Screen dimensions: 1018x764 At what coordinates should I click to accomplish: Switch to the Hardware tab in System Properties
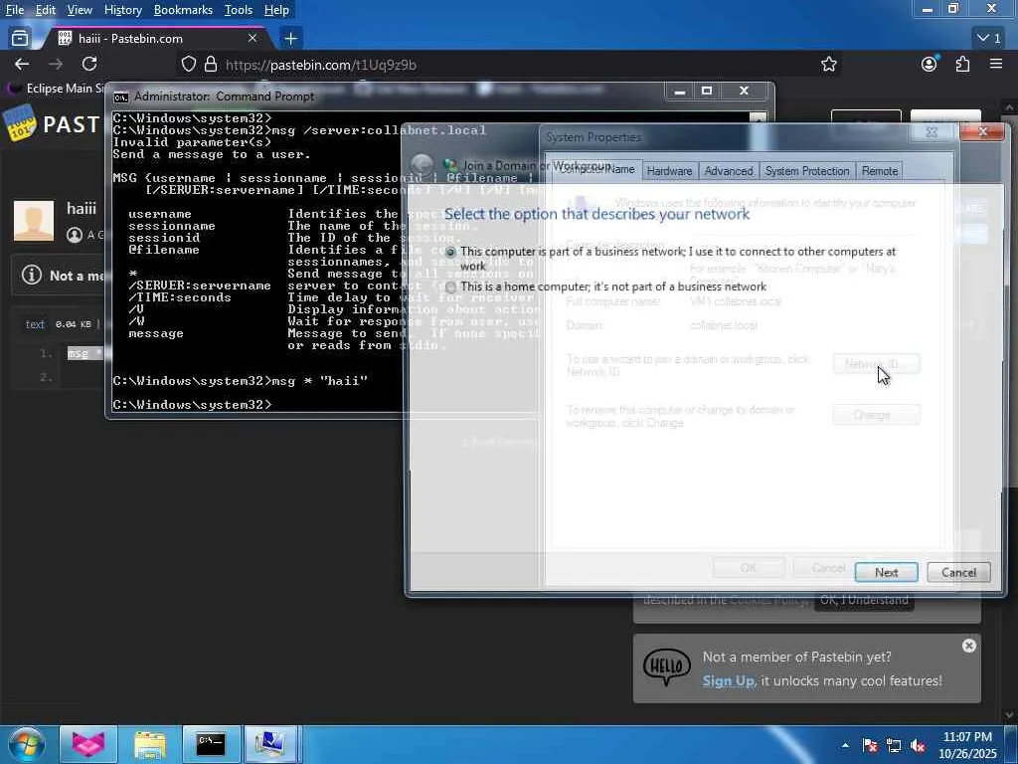(669, 171)
